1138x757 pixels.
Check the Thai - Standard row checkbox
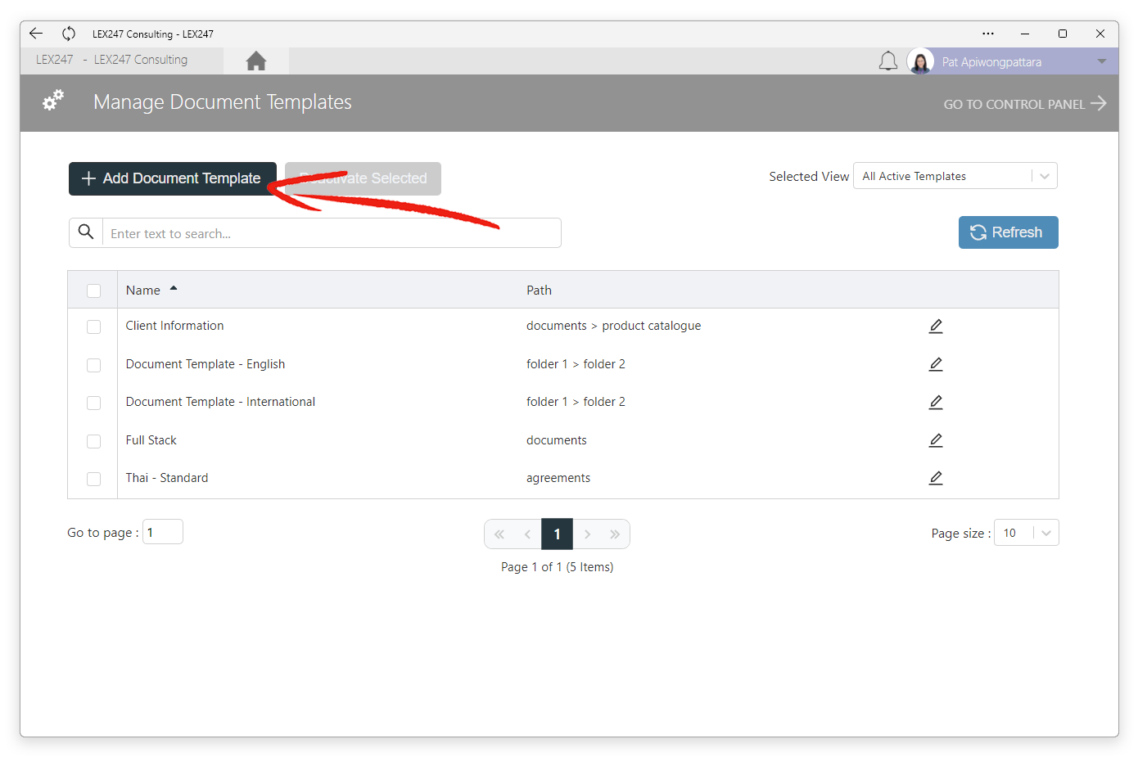click(93, 479)
